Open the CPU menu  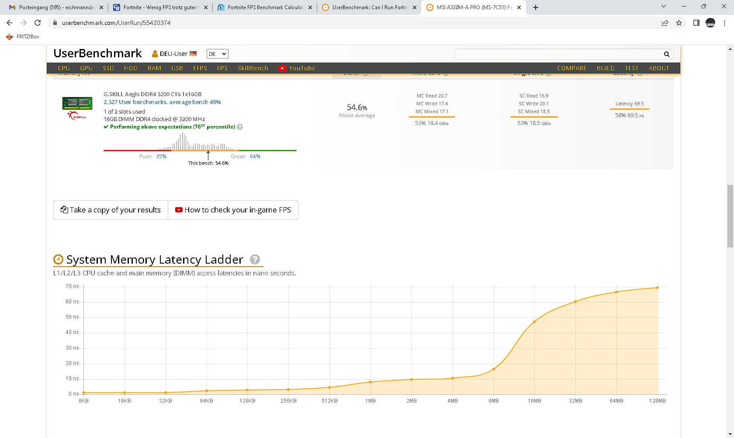64,68
